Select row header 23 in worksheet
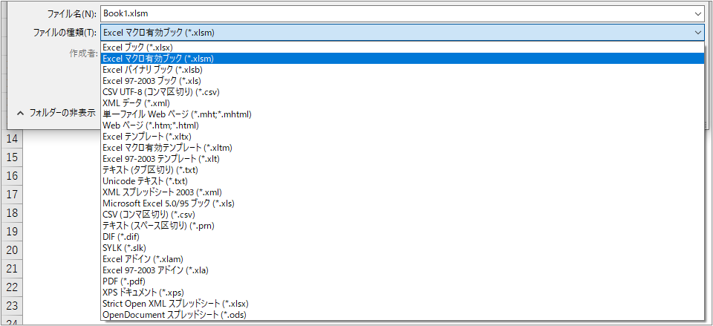 coord(13,305)
